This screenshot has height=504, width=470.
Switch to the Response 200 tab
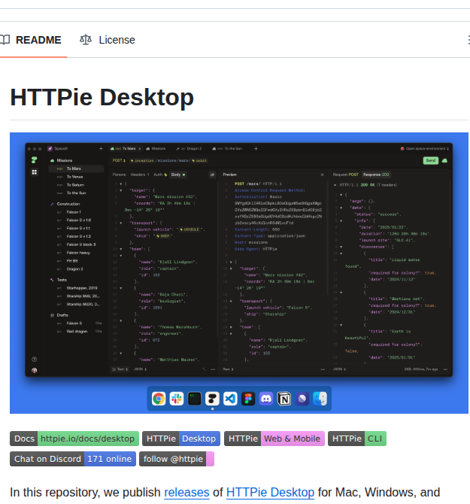[376, 175]
